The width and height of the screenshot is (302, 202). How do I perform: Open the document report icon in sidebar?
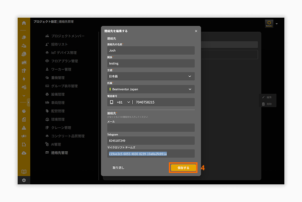click(x=24, y=120)
